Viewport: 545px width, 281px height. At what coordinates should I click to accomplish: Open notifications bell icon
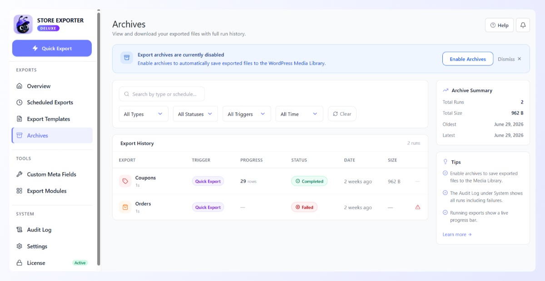523,25
